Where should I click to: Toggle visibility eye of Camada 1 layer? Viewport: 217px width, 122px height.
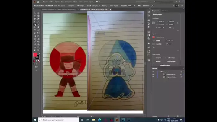click(x=153, y=72)
